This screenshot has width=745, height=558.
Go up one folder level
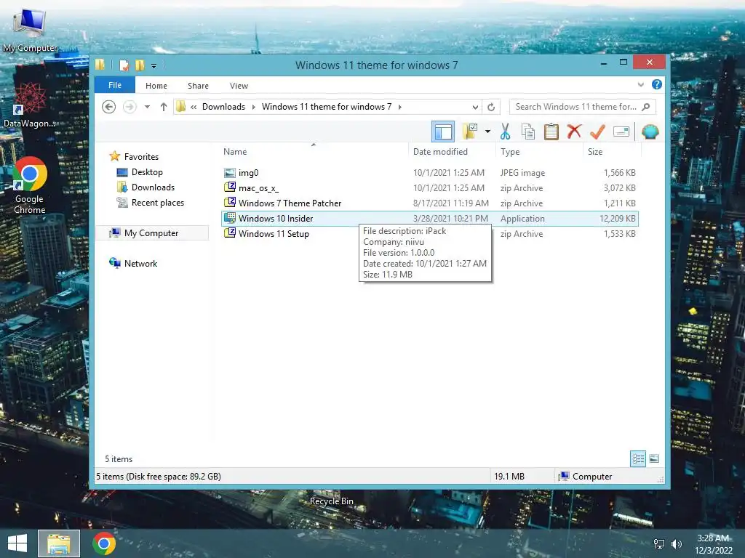(x=164, y=107)
